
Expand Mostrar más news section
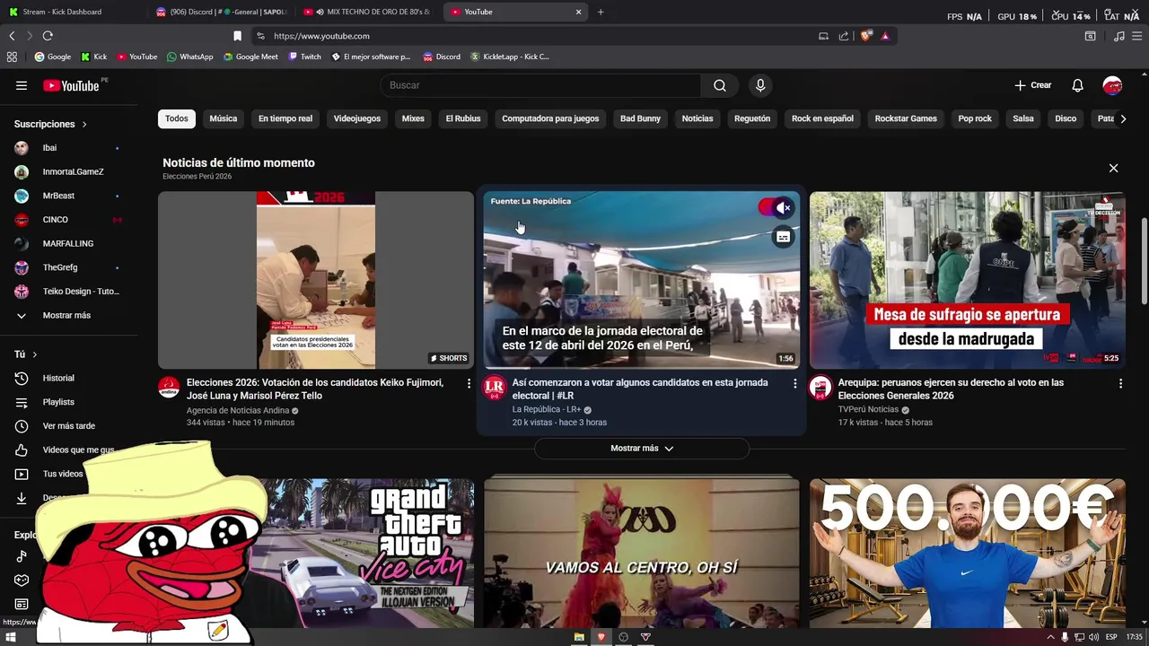coord(642,449)
